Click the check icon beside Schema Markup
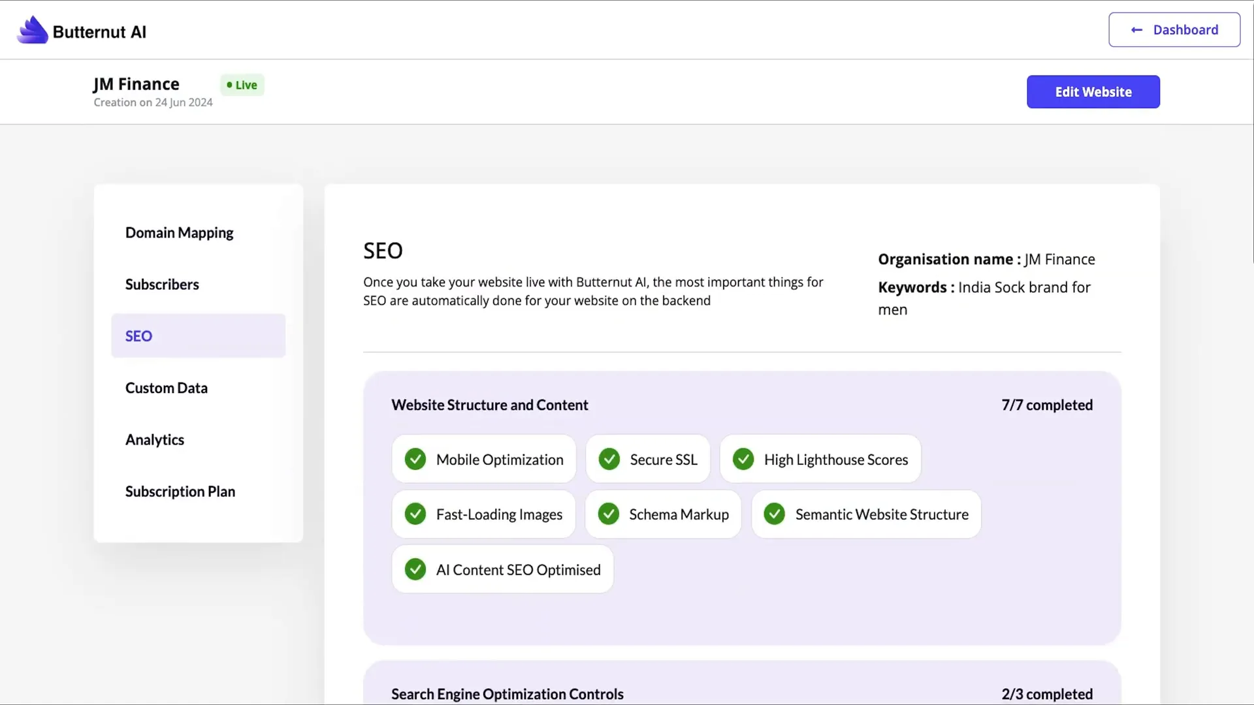Screen dimensions: 1254x705 (609, 514)
